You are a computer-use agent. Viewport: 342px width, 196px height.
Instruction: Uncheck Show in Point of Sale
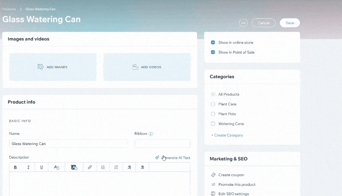(213, 52)
